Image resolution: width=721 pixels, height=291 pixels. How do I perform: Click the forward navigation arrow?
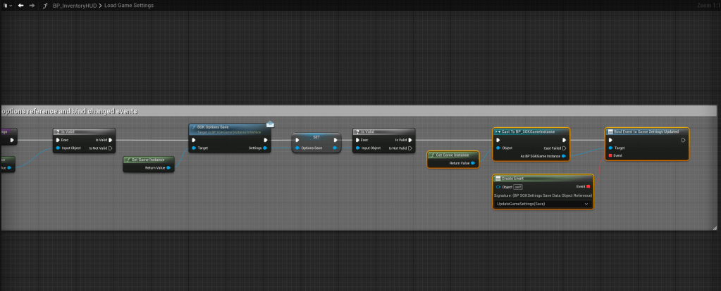click(32, 6)
